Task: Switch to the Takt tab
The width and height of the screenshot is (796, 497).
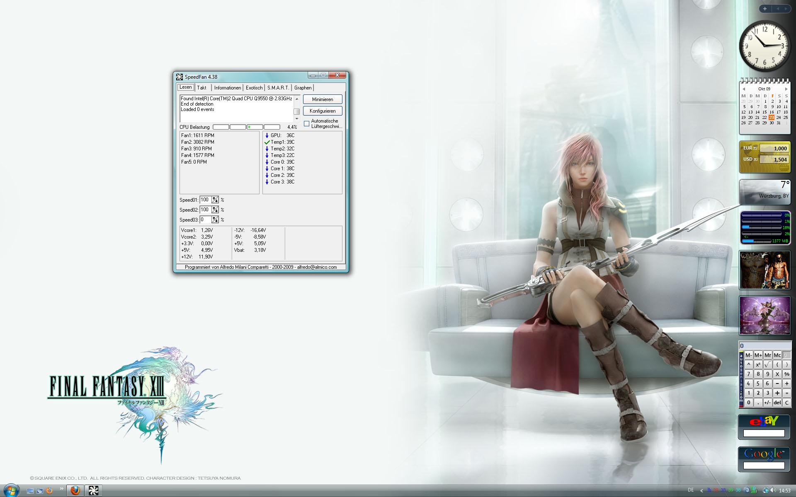Action: [x=202, y=88]
